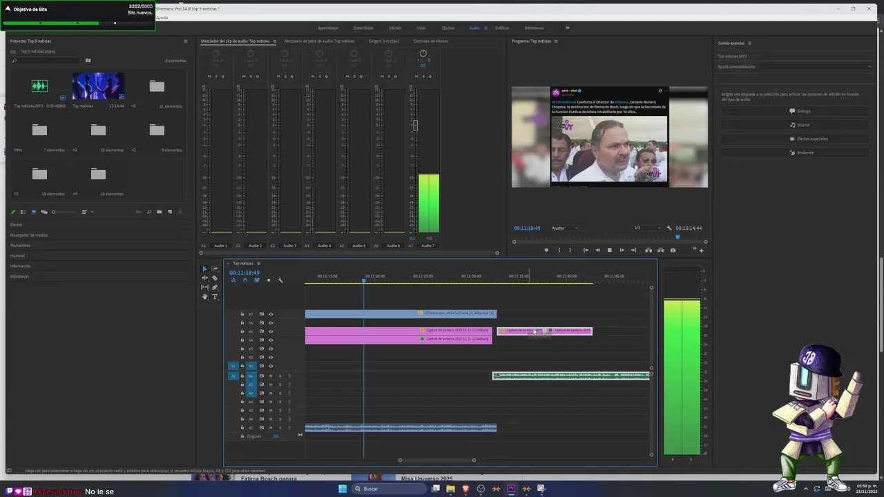Toggle linked selection in timeline
The image size is (884, 497).
click(x=256, y=280)
